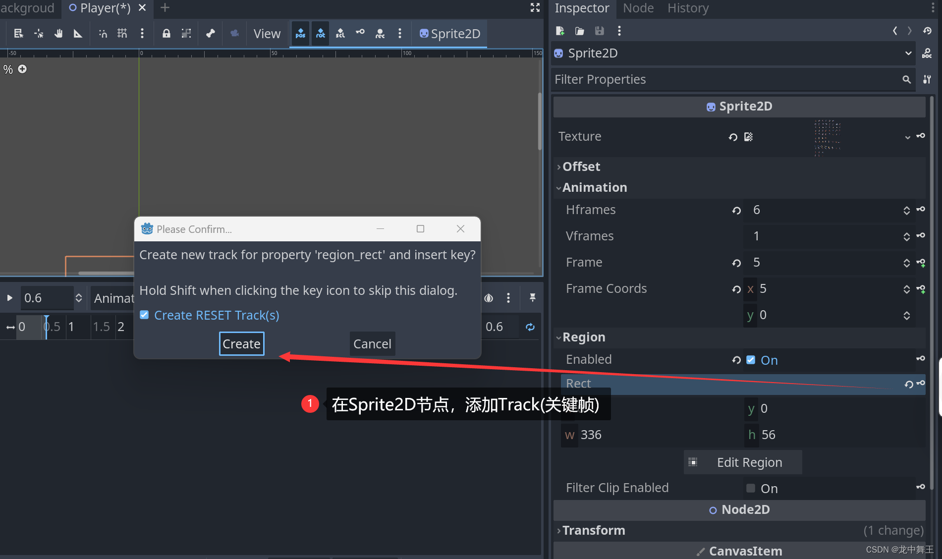942x559 pixels.
Task: Insert keyframe for Frame property
Action: 921,263
